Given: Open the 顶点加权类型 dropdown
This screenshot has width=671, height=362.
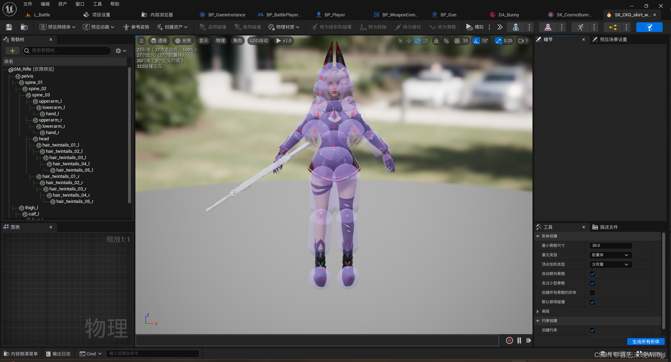Looking at the screenshot, I should coord(610,265).
